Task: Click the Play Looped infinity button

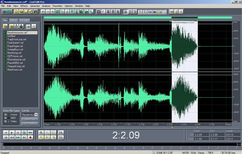Action: 30,132
